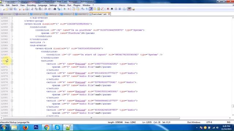Toggle word wrap in the toolbar
Screen dimensions: 234x131
coord(83,9)
